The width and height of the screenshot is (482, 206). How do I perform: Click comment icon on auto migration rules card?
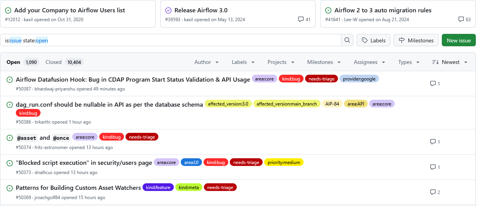click(x=461, y=19)
